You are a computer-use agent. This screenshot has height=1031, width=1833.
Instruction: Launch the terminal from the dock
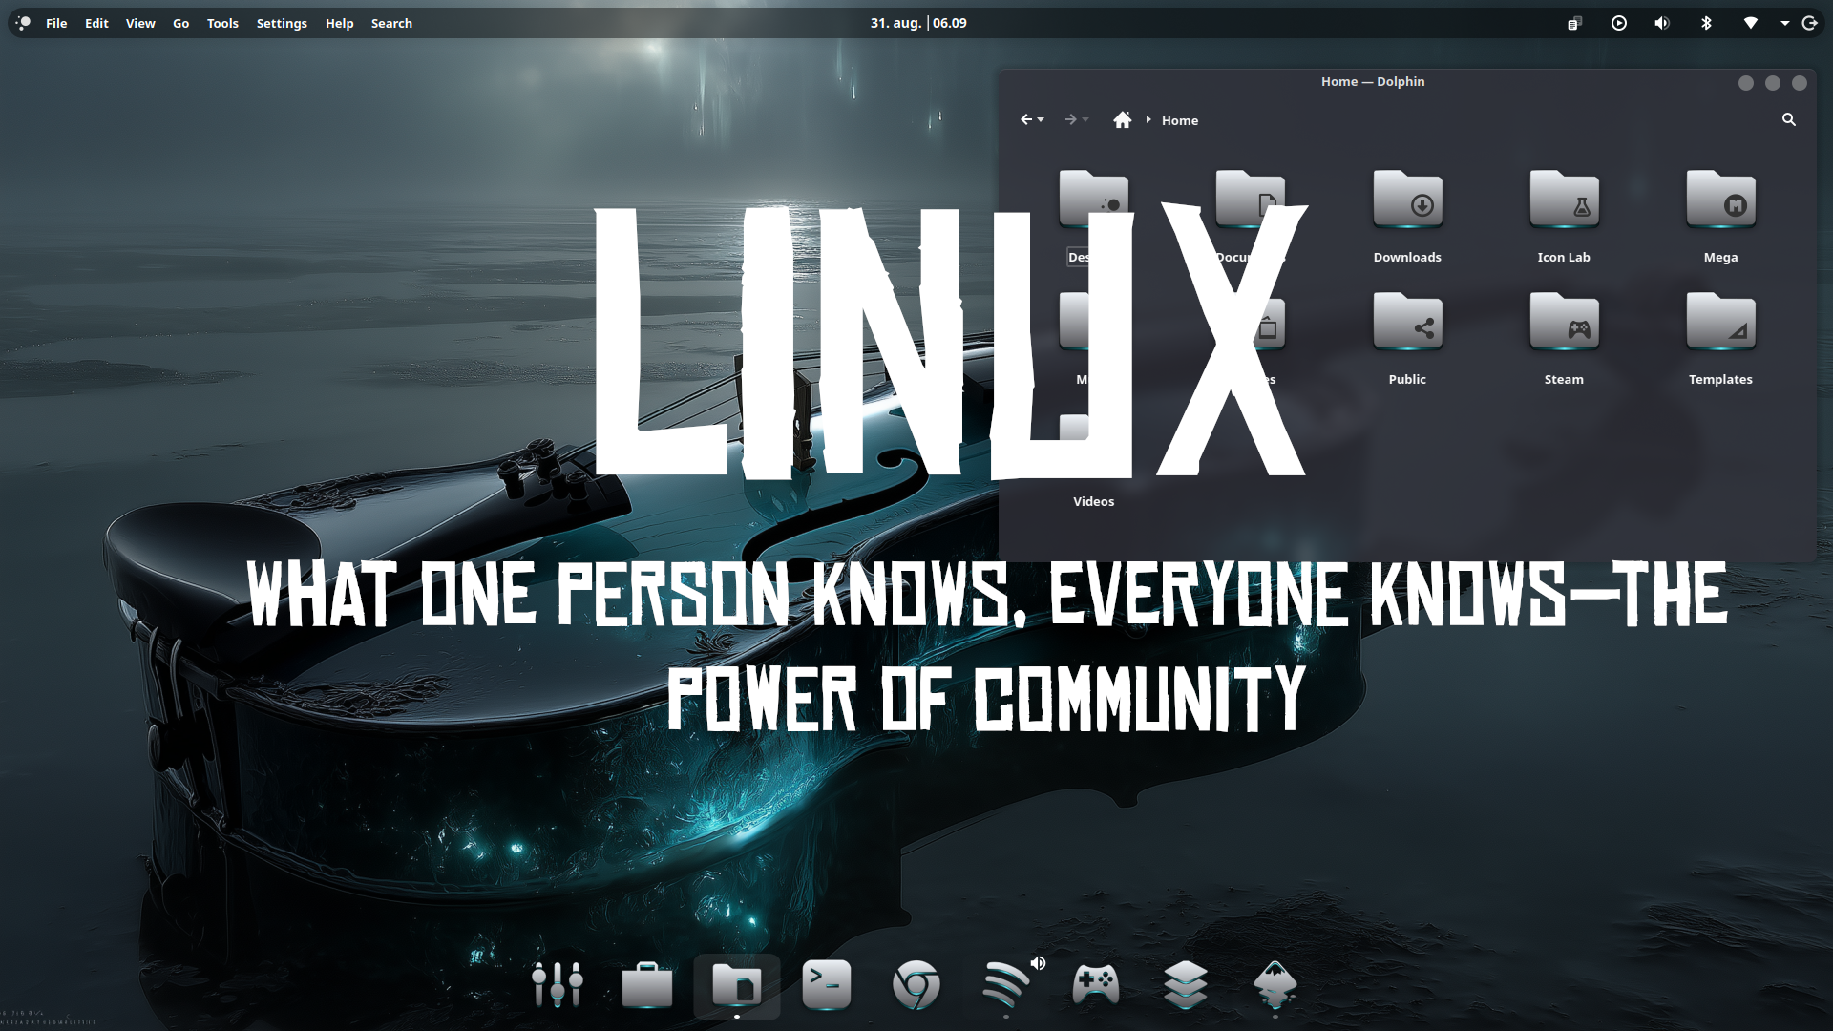pyautogui.click(x=826, y=984)
